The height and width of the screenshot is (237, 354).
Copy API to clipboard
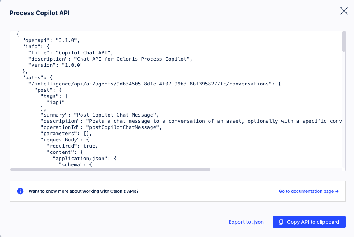(309, 222)
